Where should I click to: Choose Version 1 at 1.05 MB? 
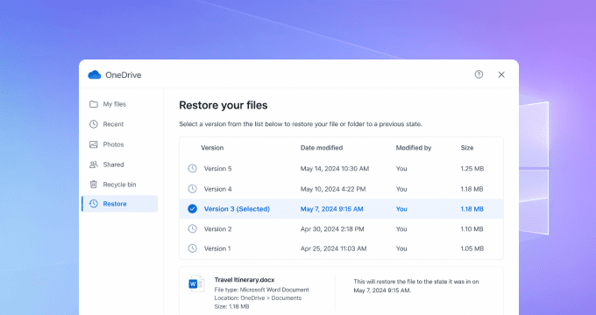click(341, 248)
